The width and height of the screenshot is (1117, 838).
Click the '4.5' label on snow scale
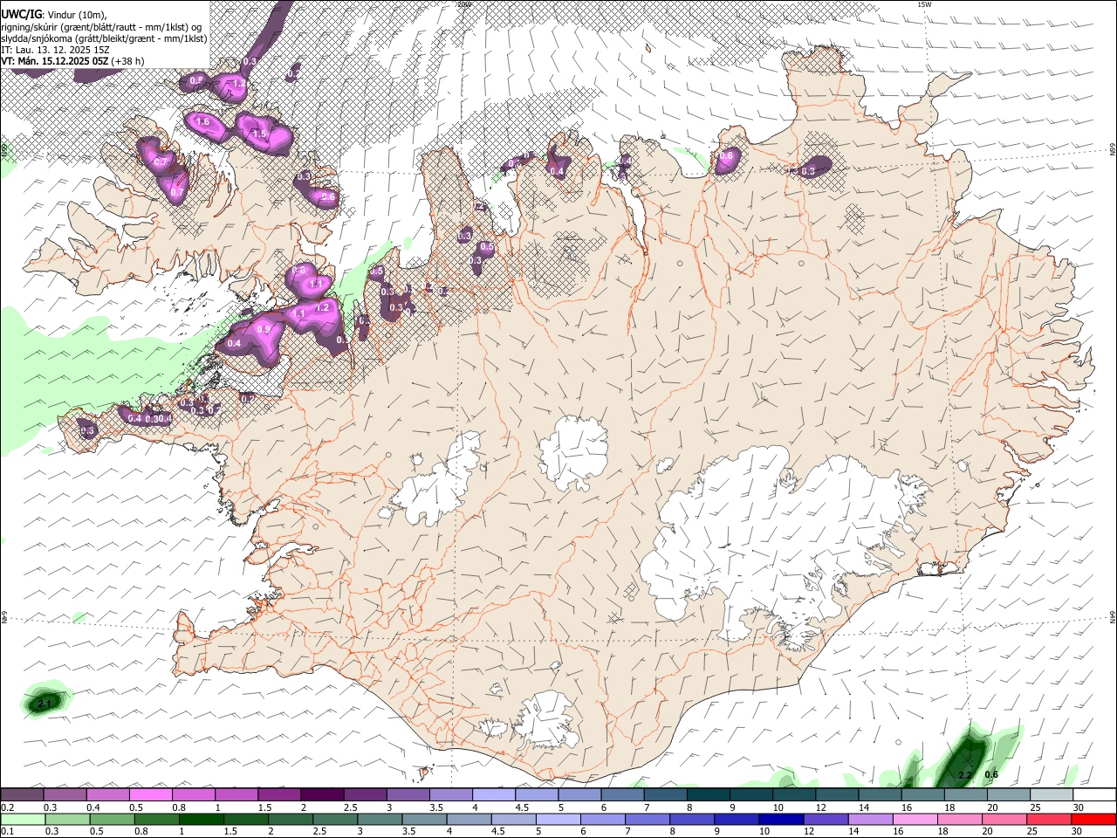522,807
